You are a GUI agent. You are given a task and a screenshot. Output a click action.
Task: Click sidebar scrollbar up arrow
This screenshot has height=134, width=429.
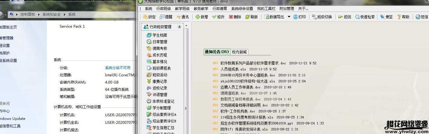click(x=186, y=26)
